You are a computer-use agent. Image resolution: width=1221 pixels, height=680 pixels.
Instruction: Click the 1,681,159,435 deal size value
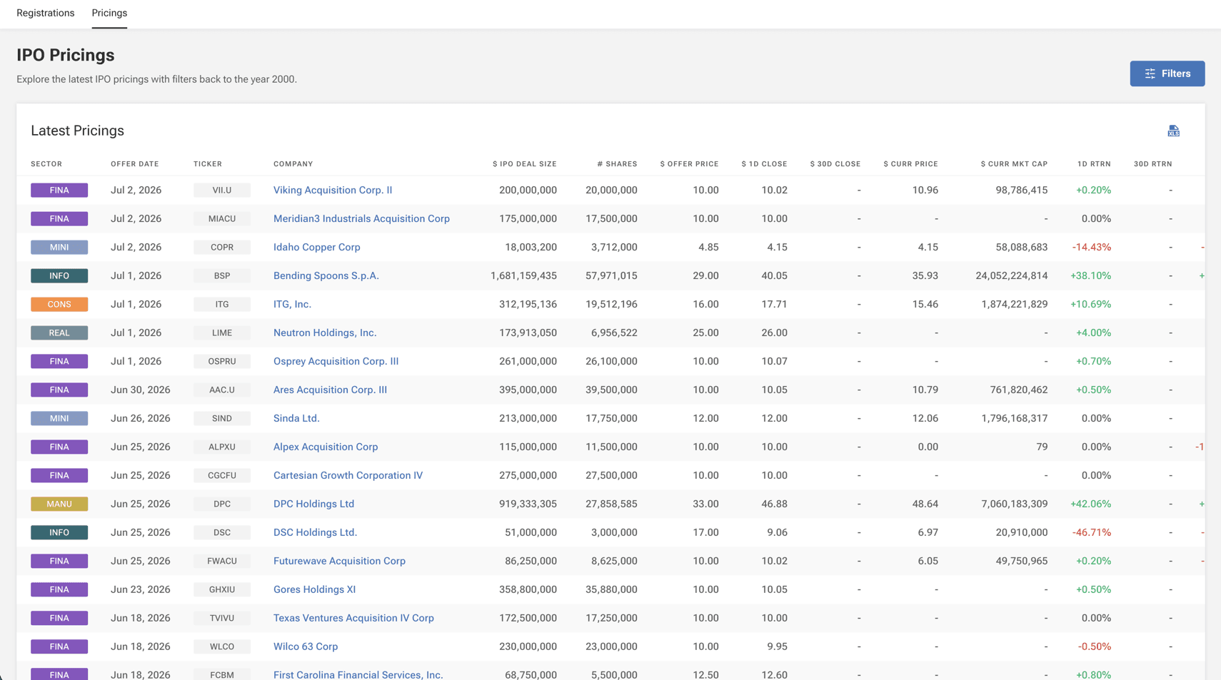(x=523, y=275)
